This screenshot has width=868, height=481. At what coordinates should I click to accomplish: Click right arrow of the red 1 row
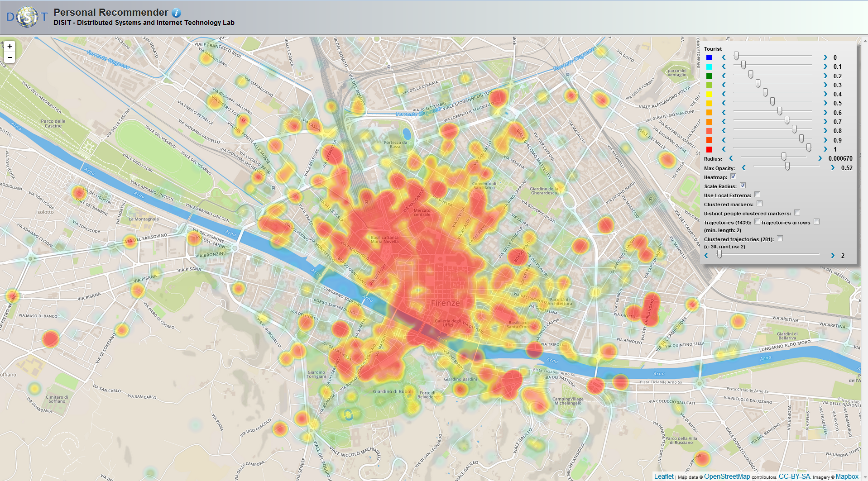(x=825, y=149)
